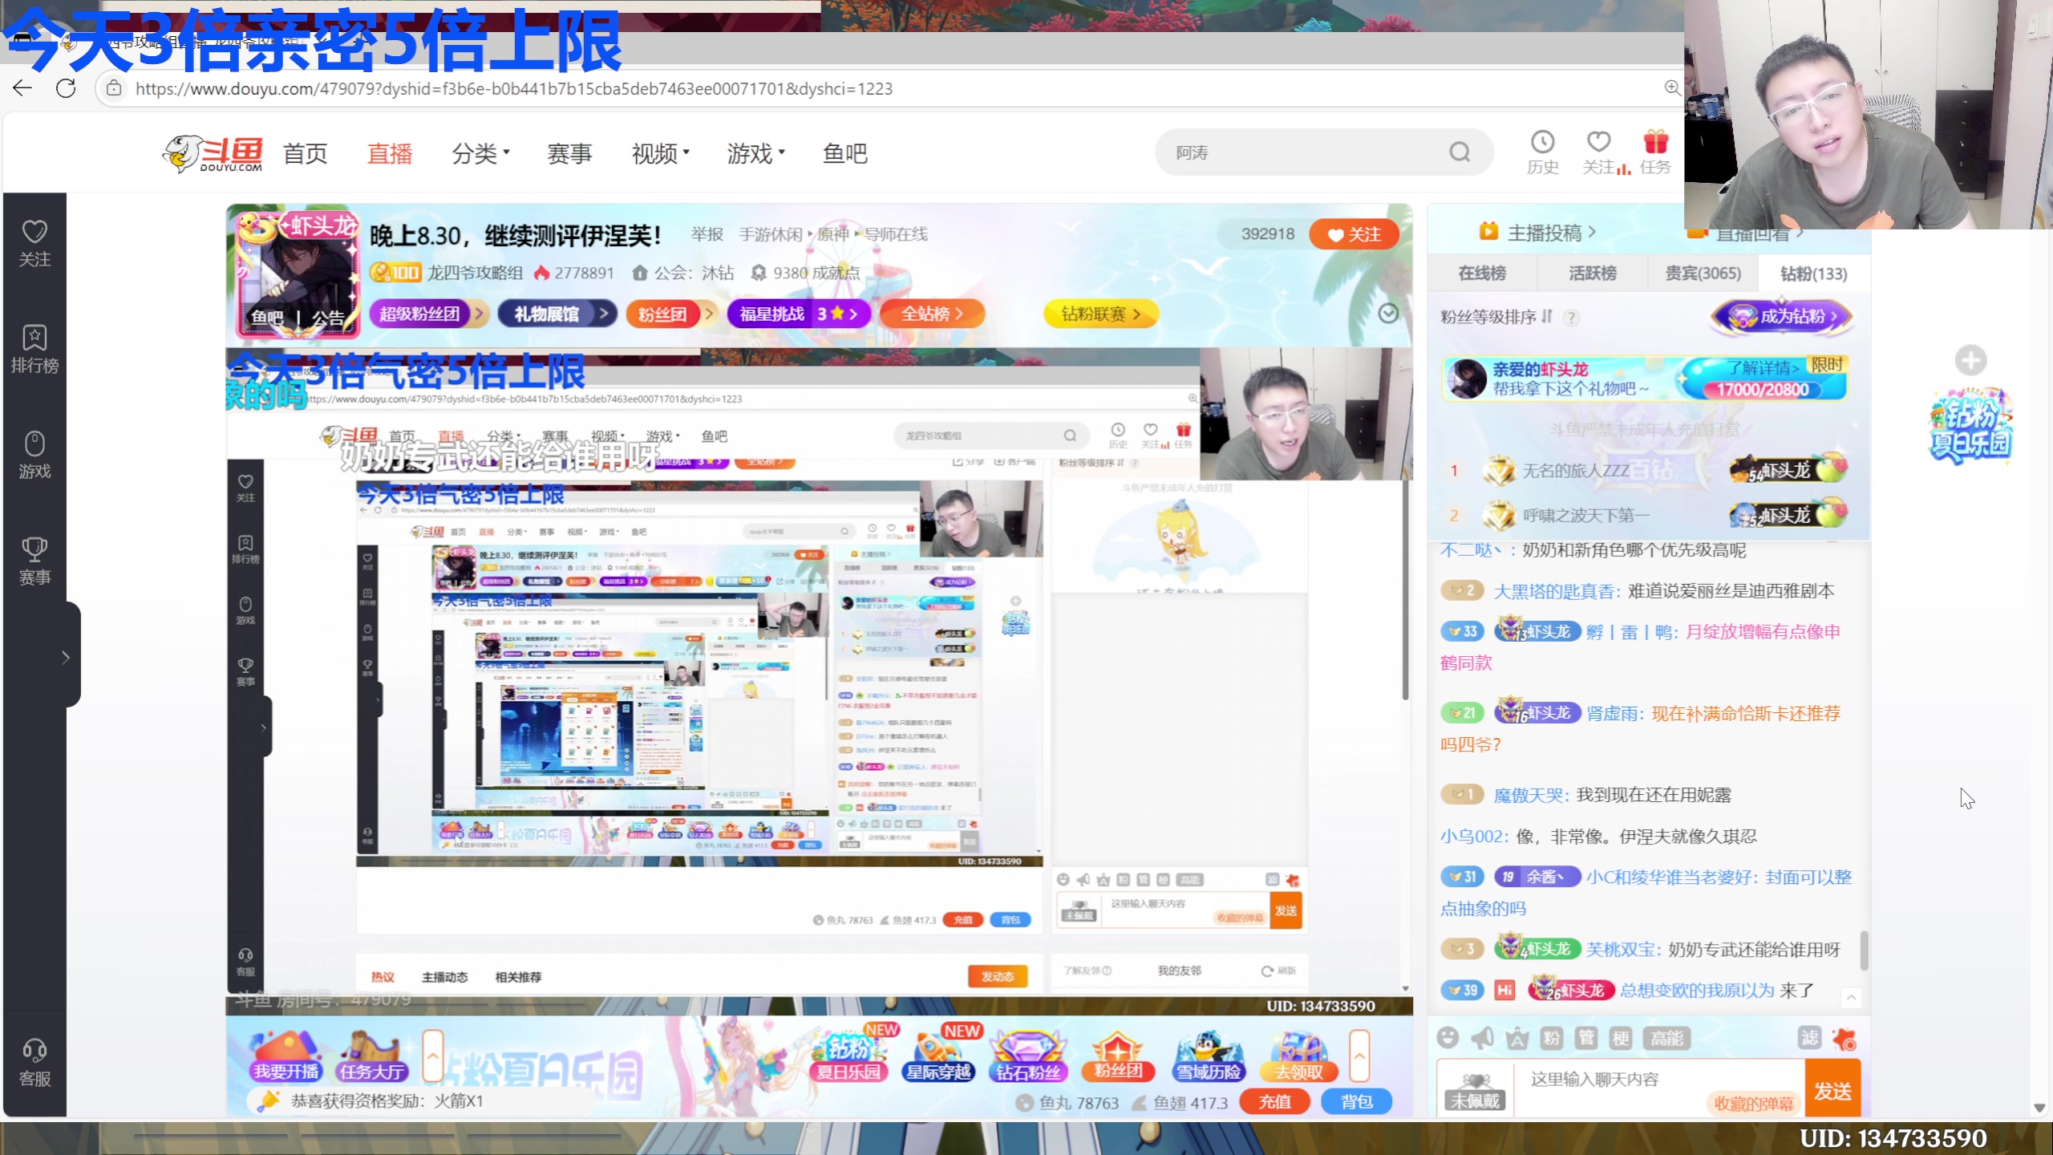2053x1155 pixels.
Task: Expand the 游戏 dropdown in top nav
Action: (755, 153)
